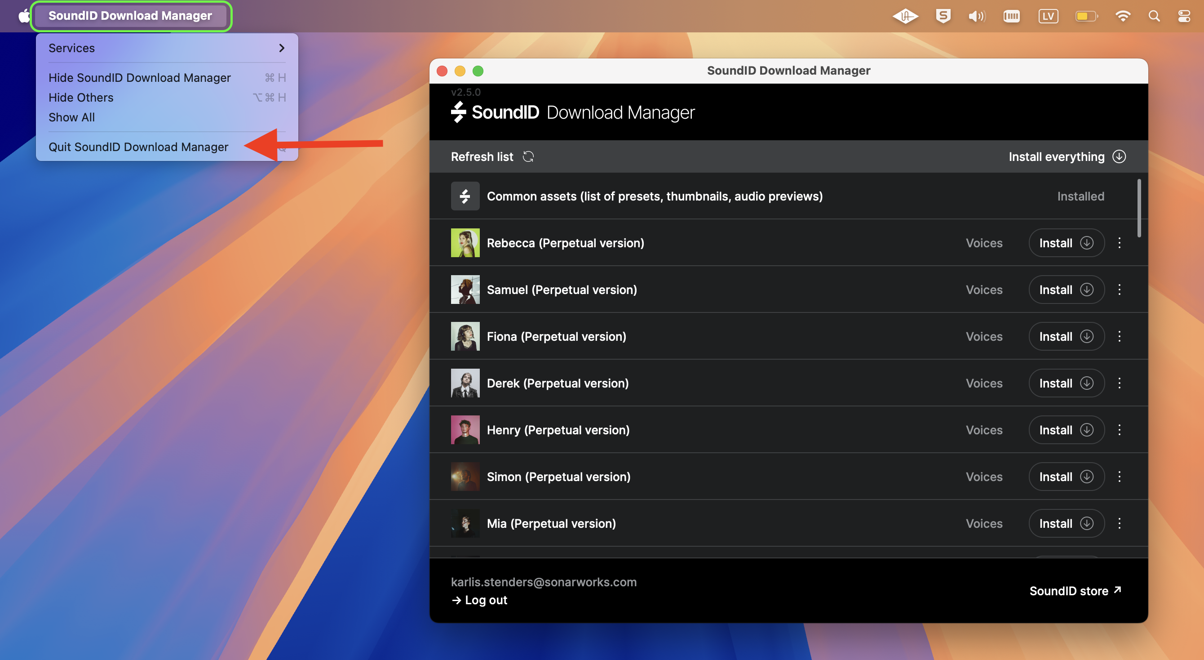This screenshot has height=660, width=1204.
Task: Expand the Services submenu
Action: pos(167,48)
